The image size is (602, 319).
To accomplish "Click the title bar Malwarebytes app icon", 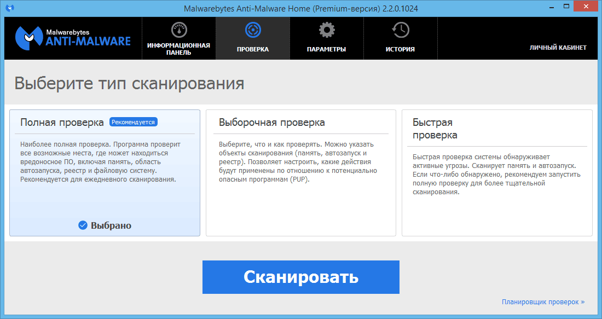I will tap(10, 8).
